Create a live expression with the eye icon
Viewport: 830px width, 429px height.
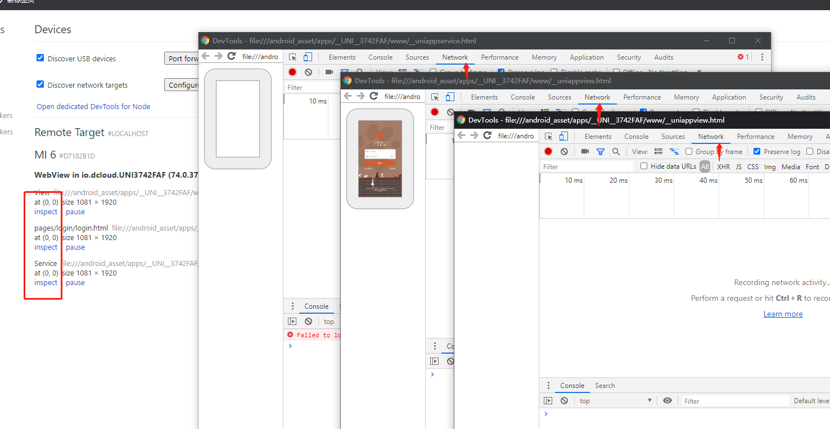coord(667,401)
